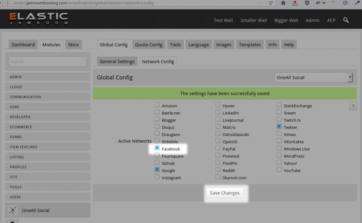Click the browser home icon
Image resolution: width=362 pixels, height=223 pixels.
(x=283, y=3)
